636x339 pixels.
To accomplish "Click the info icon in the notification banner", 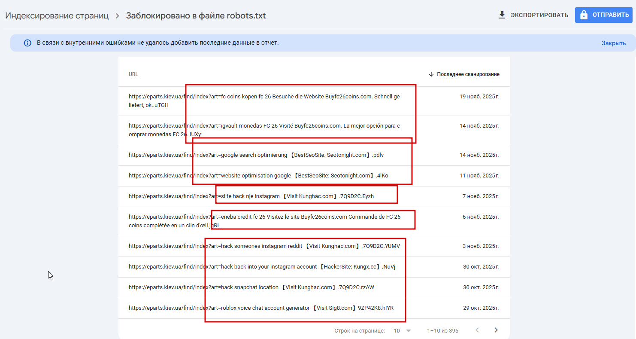I will 27,43.
